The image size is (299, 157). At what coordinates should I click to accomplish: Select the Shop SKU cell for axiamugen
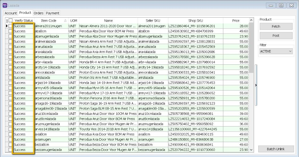pyautogui.click(x=195, y=139)
